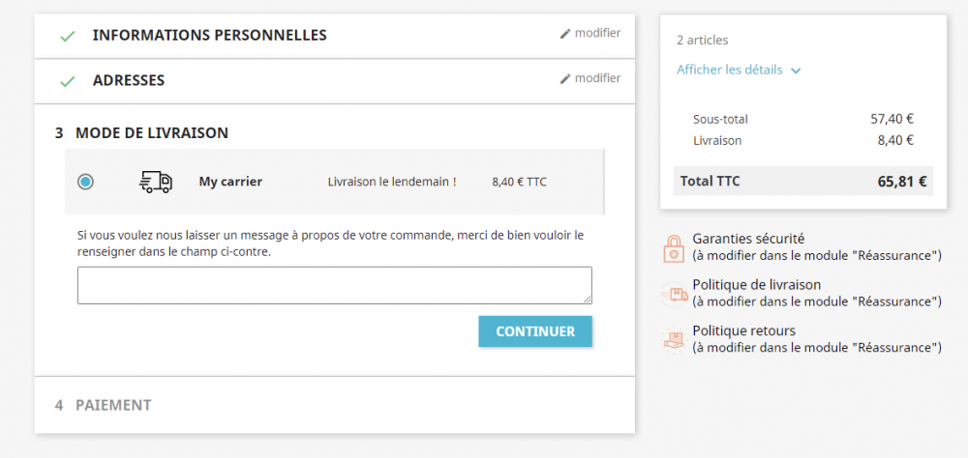Click the Mode de livraison heading
This screenshot has height=458, width=968.
(x=151, y=133)
